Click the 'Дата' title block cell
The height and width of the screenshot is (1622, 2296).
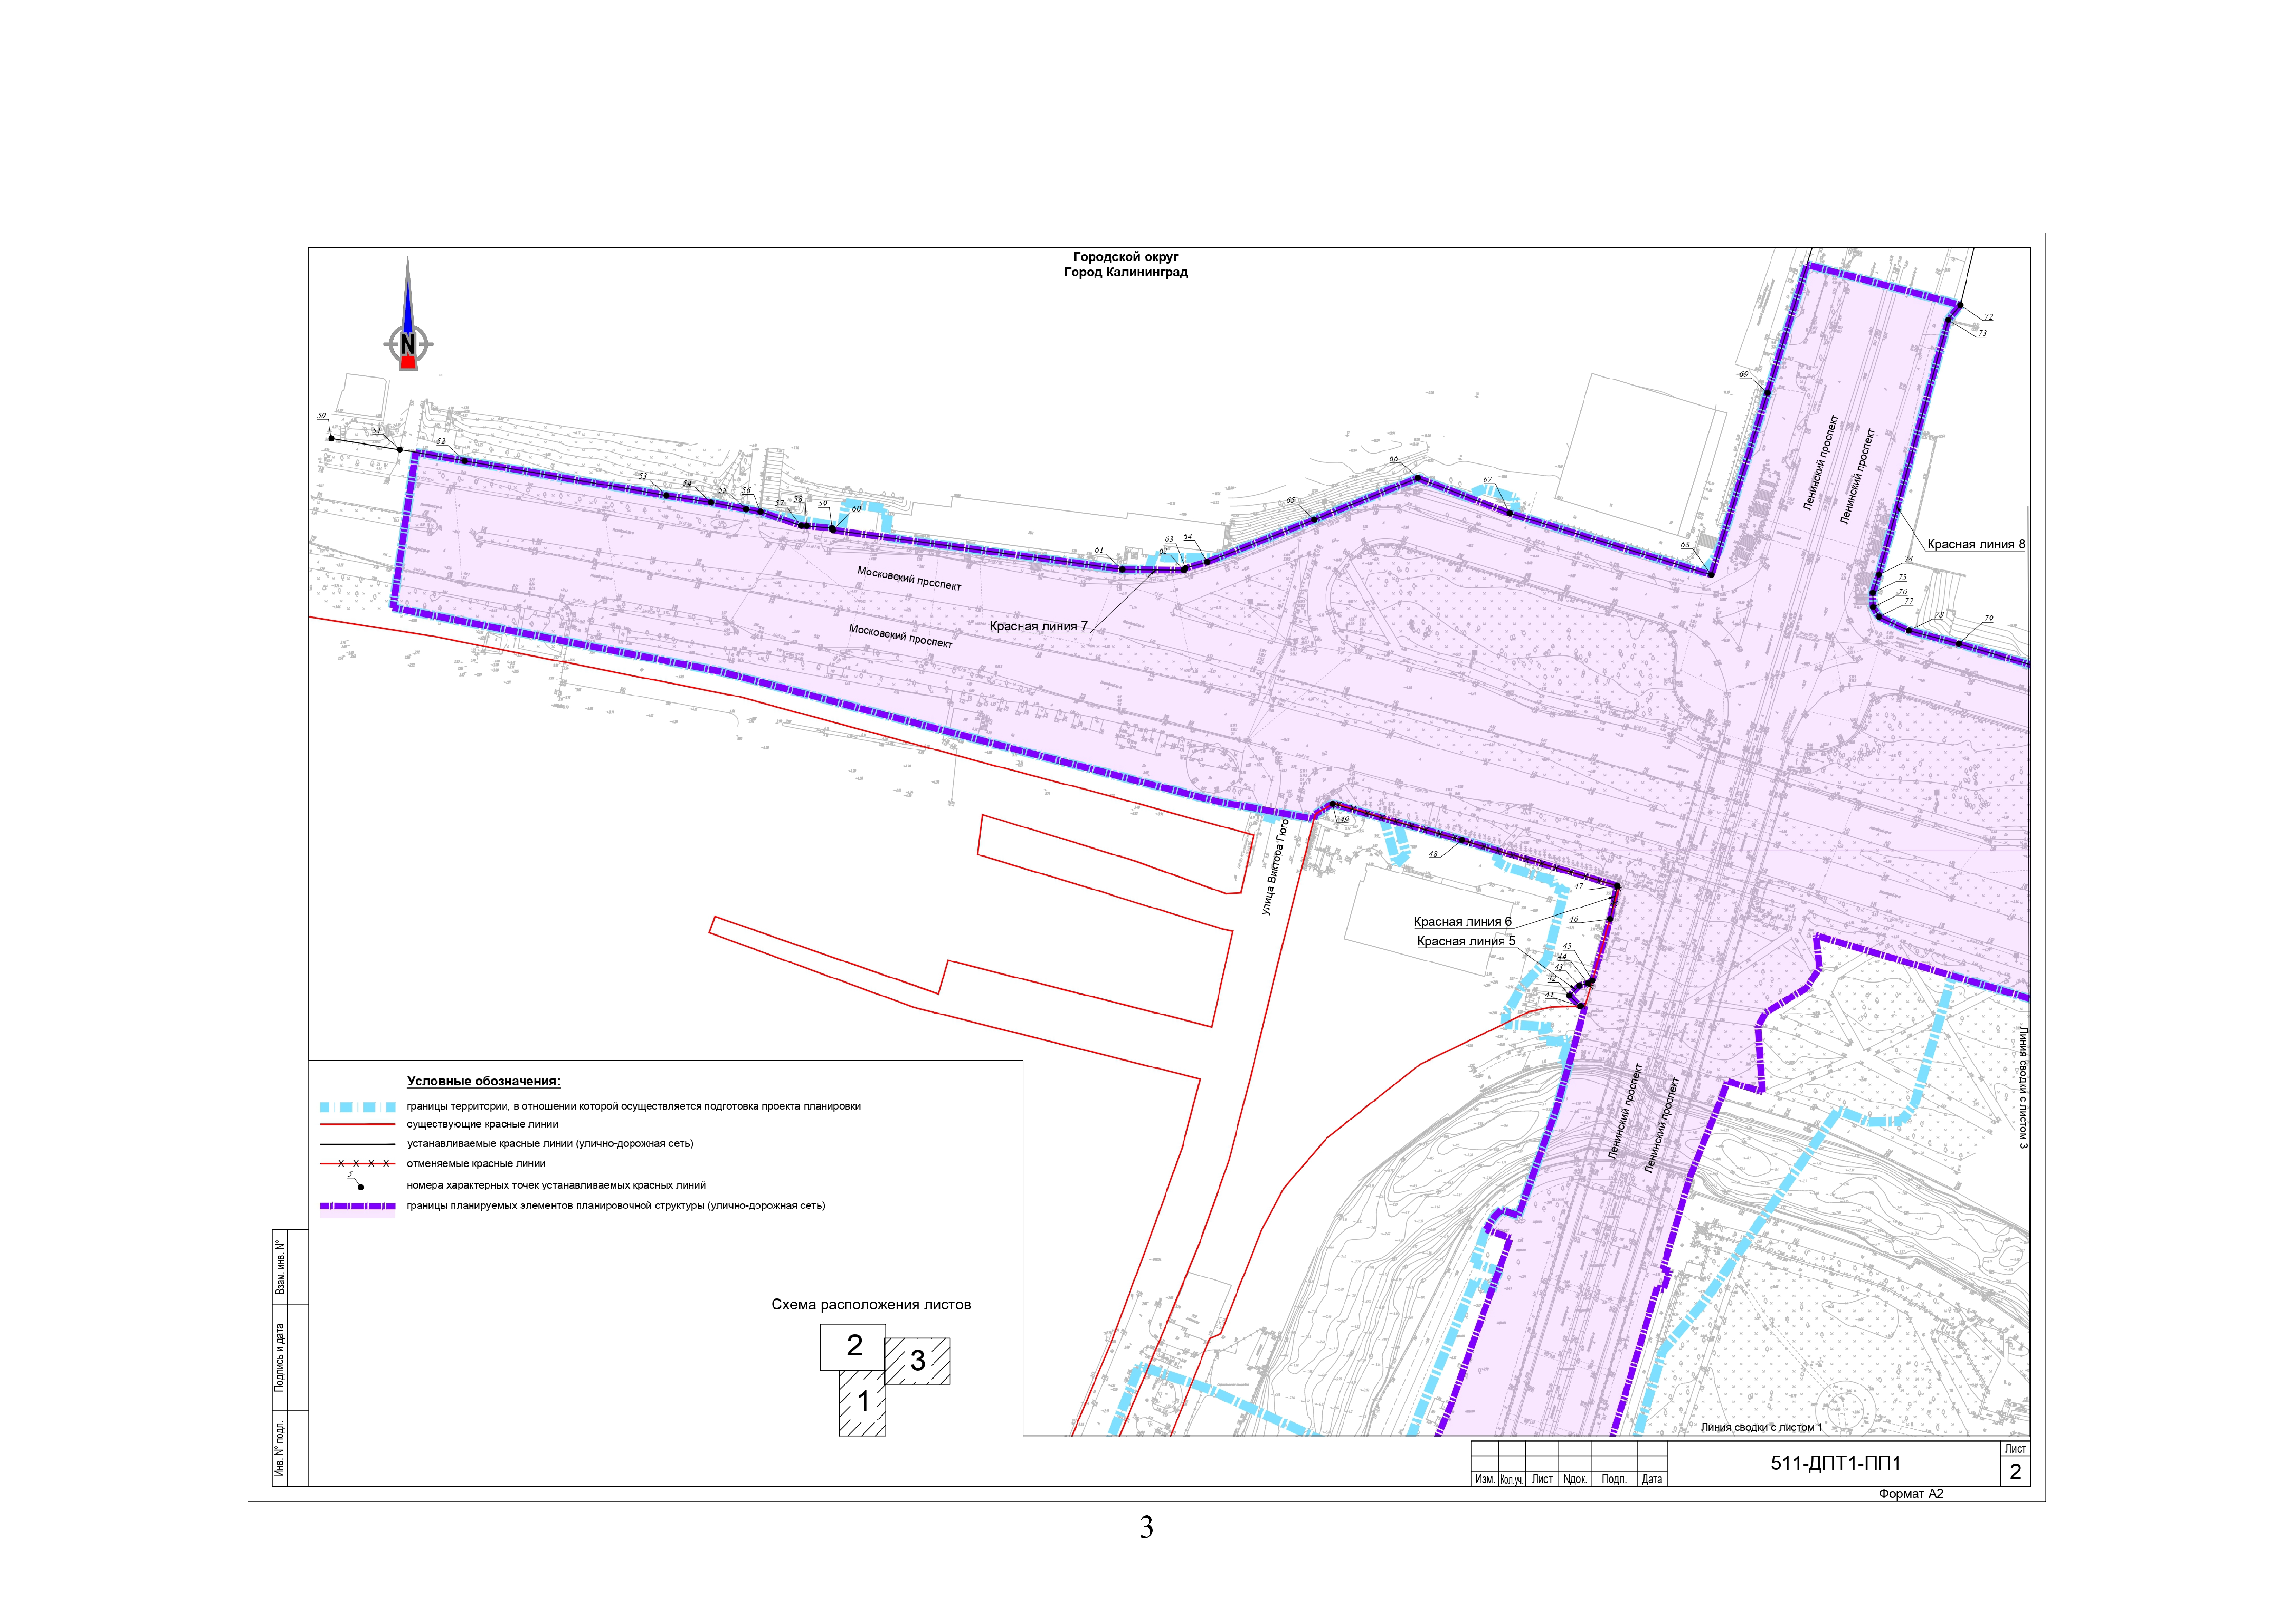(x=1652, y=1479)
